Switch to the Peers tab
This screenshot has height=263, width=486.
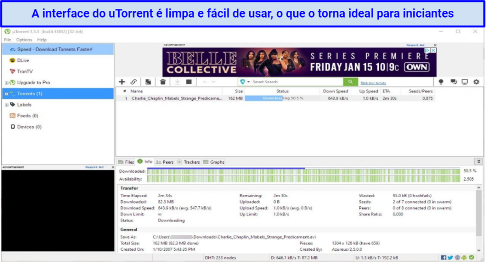pos(165,162)
